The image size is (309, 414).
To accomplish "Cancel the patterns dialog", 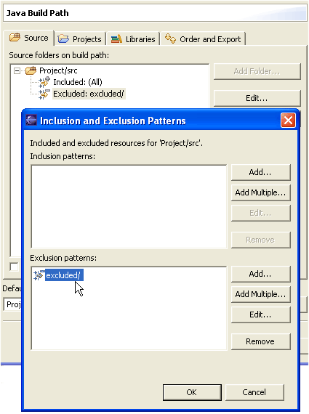I will pyautogui.click(x=254, y=392).
